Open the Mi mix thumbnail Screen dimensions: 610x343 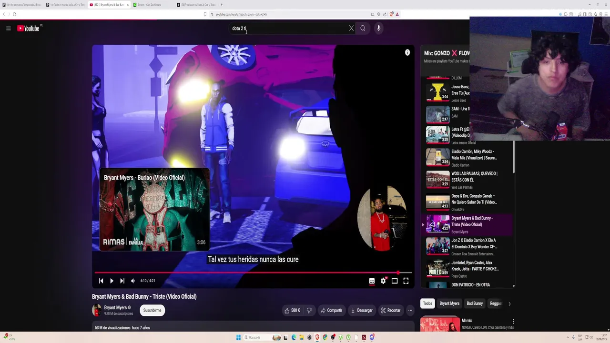440,323
